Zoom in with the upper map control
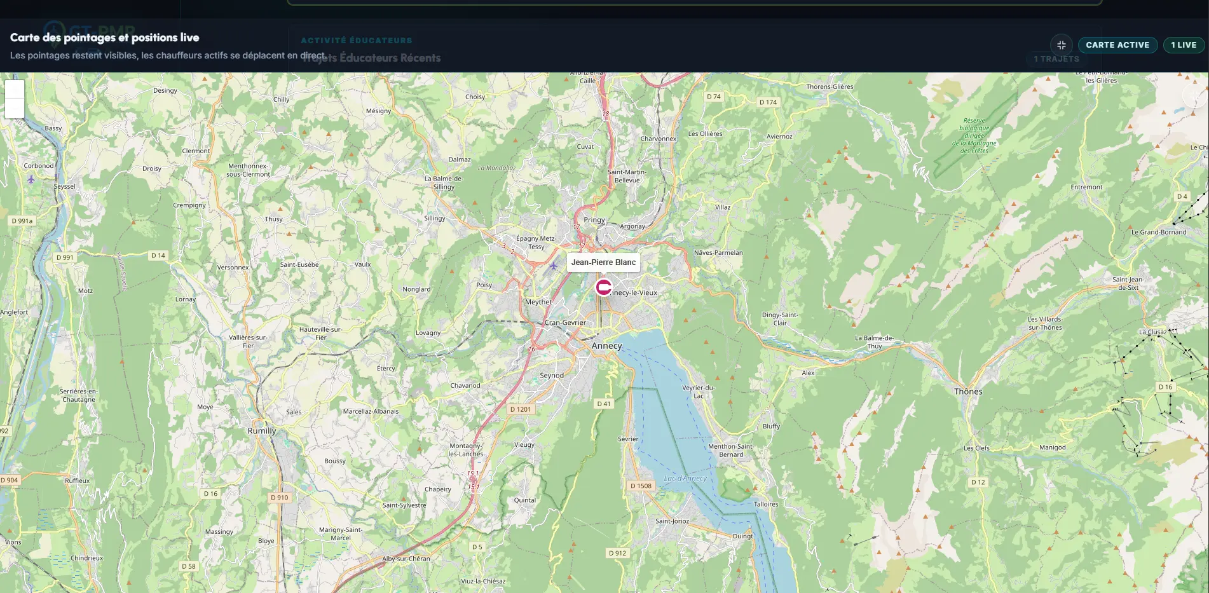 15,90
